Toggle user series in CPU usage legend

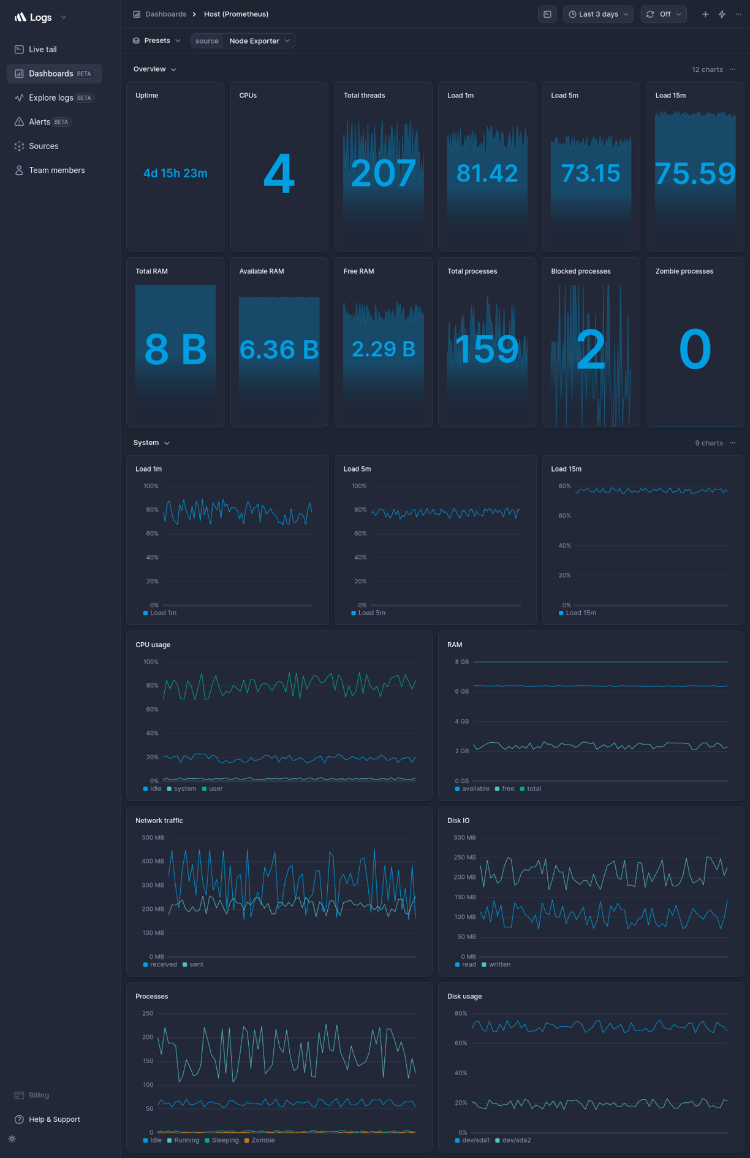coord(213,789)
